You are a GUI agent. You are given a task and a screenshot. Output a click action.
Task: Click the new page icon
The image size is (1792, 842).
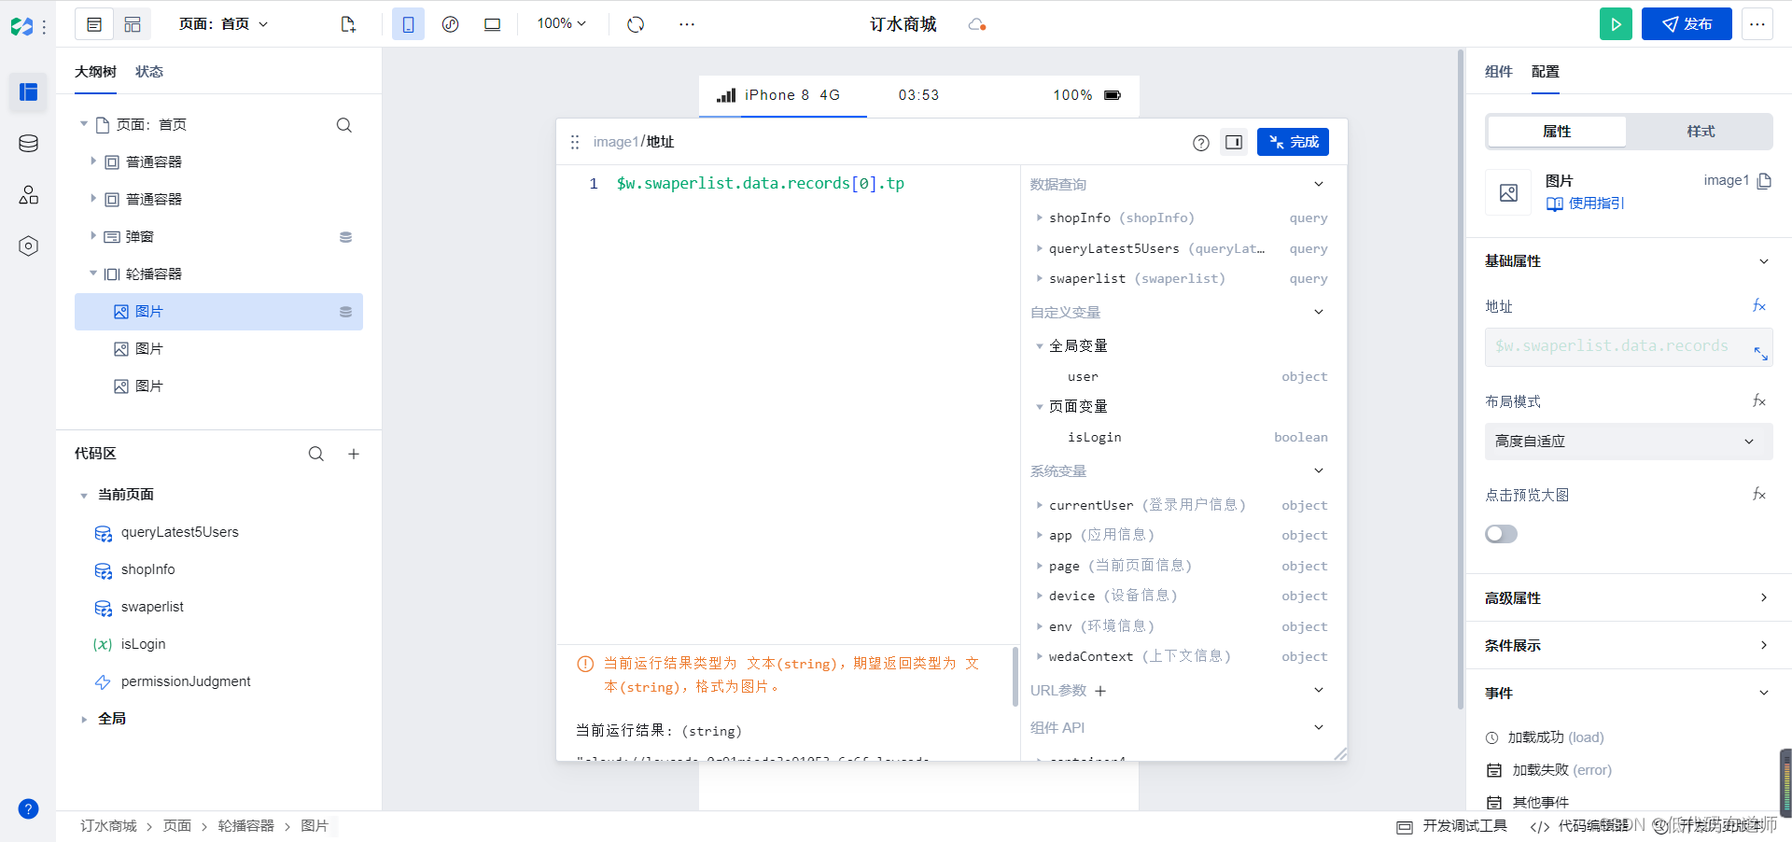348,24
